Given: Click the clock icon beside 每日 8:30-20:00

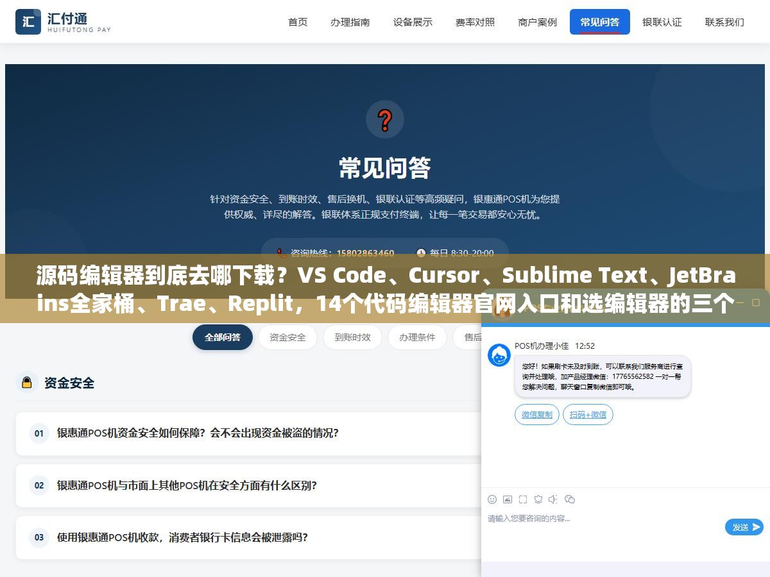Looking at the screenshot, I should point(421,253).
